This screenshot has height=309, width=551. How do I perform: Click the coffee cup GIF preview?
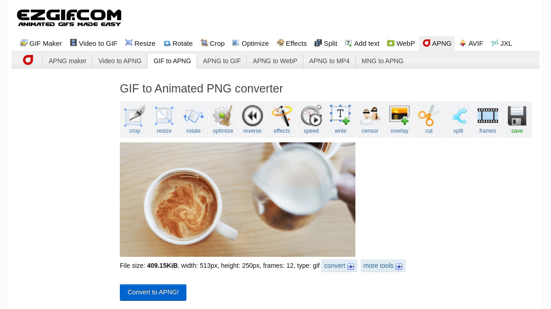[237, 199]
